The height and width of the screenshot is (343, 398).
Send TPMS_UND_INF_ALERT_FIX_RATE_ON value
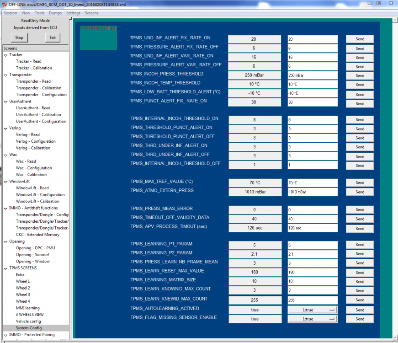[x=360, y=39]
